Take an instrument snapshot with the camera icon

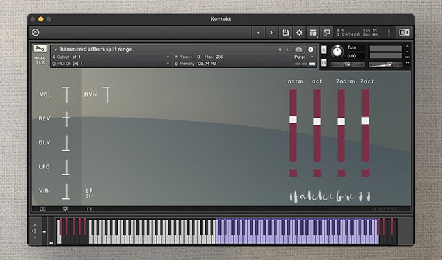(298, 49)
